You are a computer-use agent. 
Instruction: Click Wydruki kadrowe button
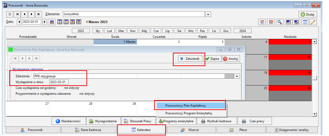coord(216,121)
